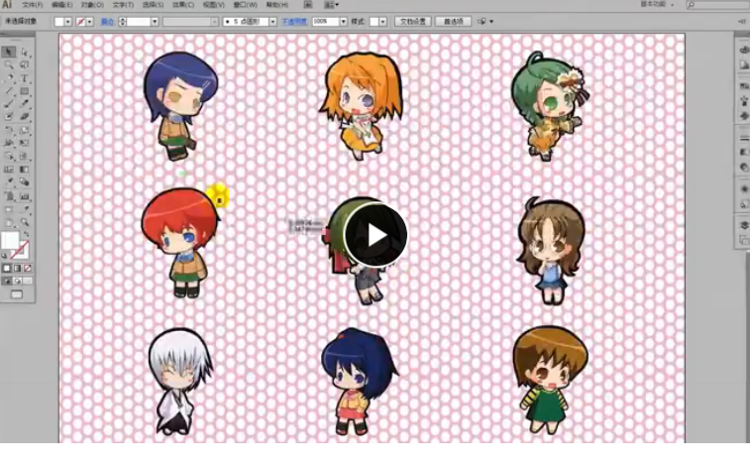Image resolution: width=750 pixels, height=466 pixels.
Task: Select the Rotate tool
Action: tap(9, 130)
